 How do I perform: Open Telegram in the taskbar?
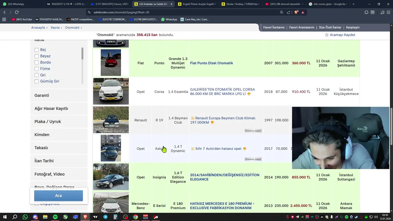(x=105, y=217)
